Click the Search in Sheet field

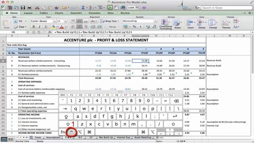coord(227,8)
